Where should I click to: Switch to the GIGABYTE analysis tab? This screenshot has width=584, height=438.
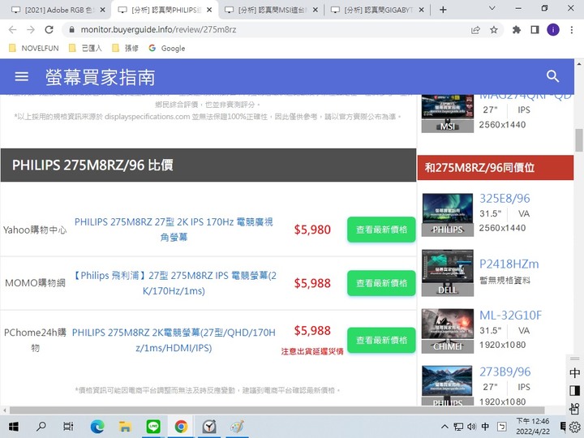(x=378, y=10)
